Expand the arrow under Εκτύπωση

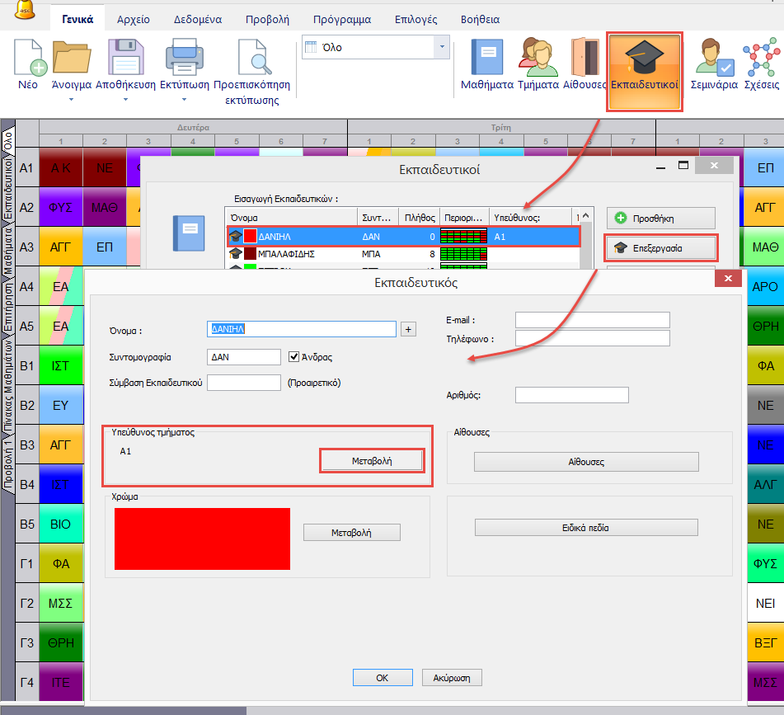click(x=183, y=100)
